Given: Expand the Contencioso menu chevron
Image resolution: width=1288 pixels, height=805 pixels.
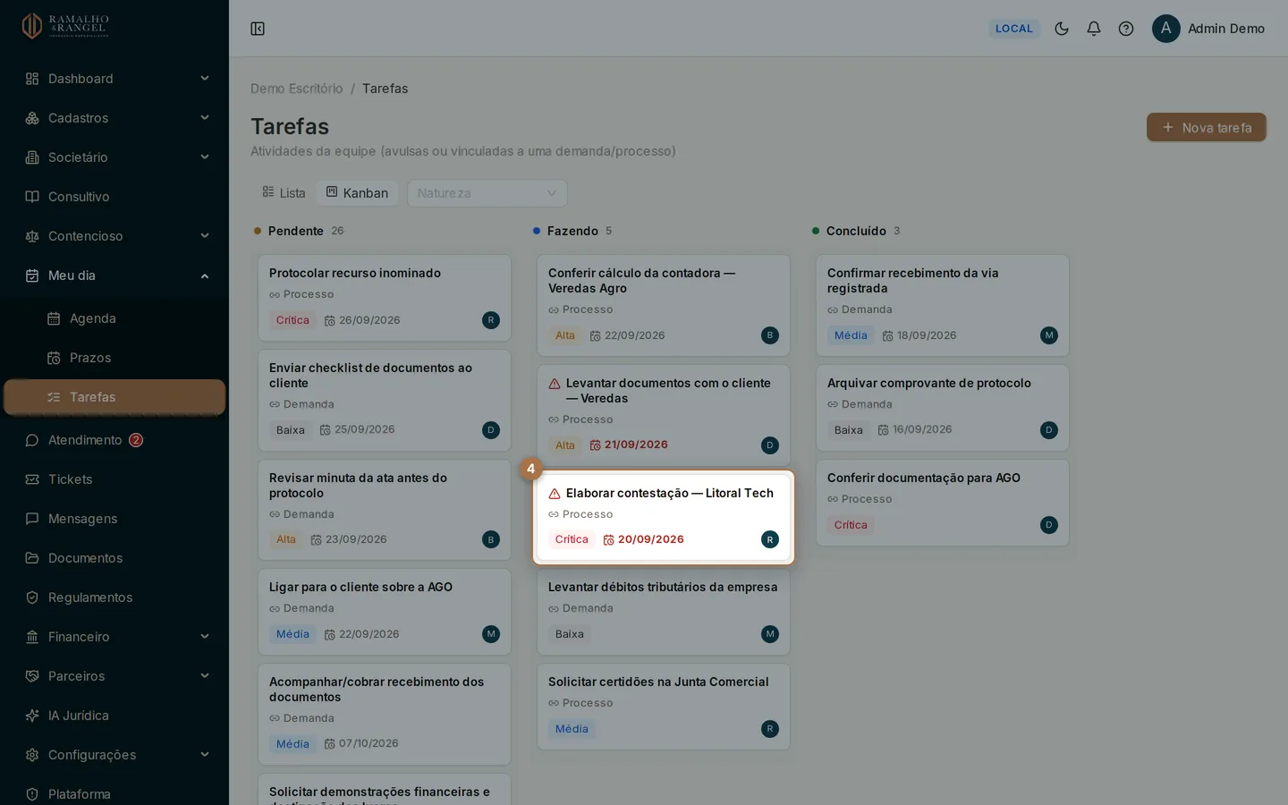Looking at the screenshot, I should pyautogui.click(x=205, y=236).
